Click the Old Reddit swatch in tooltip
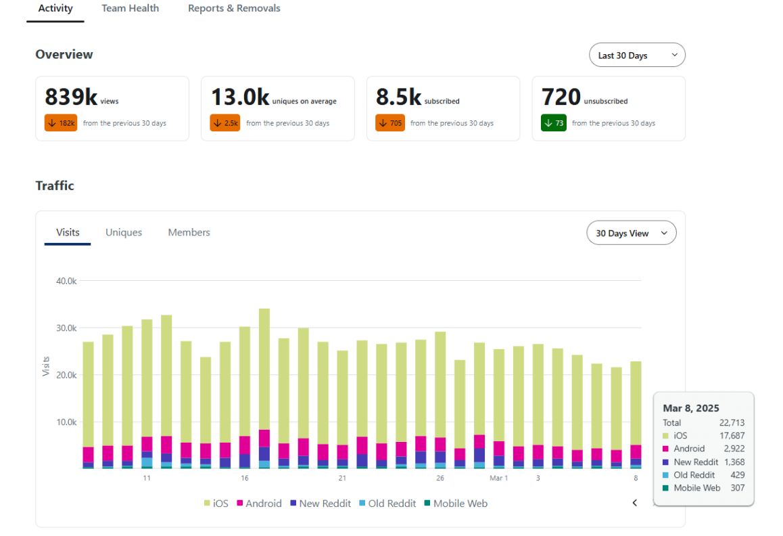783x536 pixels. [x=665, y=475]
